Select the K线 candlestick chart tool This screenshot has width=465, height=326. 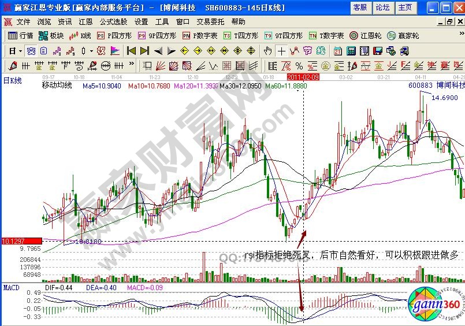point(80,36)
